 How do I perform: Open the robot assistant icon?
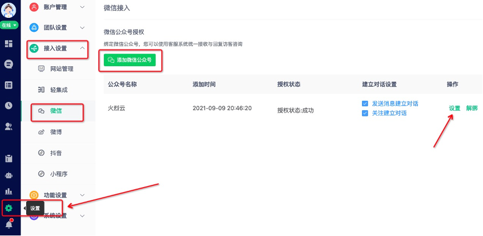pos(8,175)
